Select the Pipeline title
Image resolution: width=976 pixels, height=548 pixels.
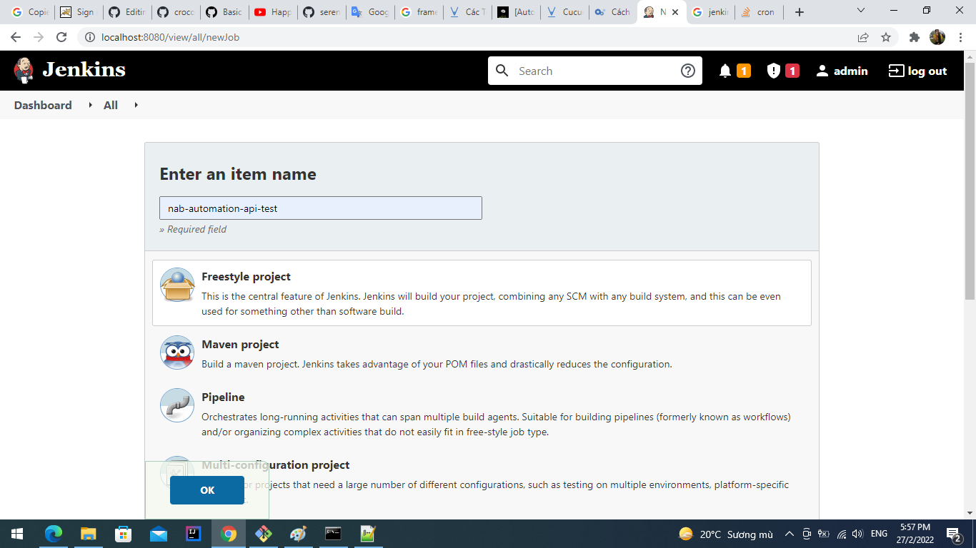coord(223,397)
